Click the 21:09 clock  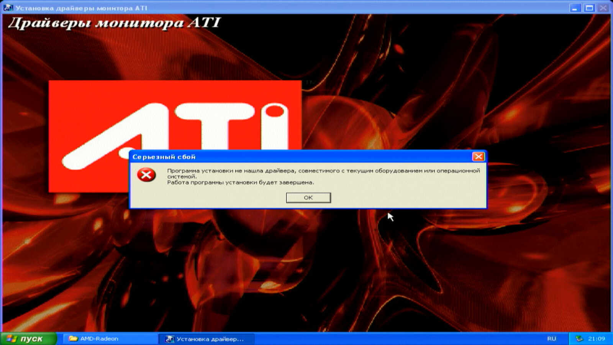coord(597,338)
